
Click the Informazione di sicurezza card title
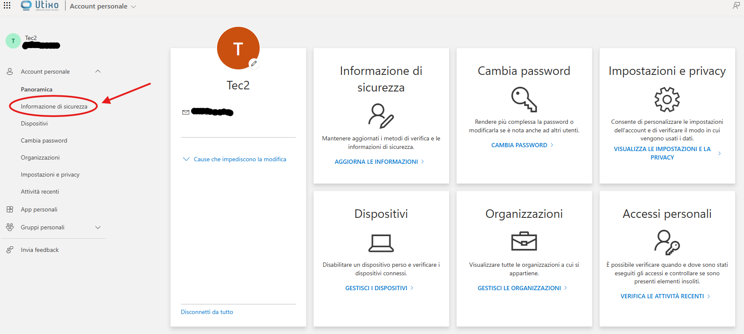tap(381, 79)
